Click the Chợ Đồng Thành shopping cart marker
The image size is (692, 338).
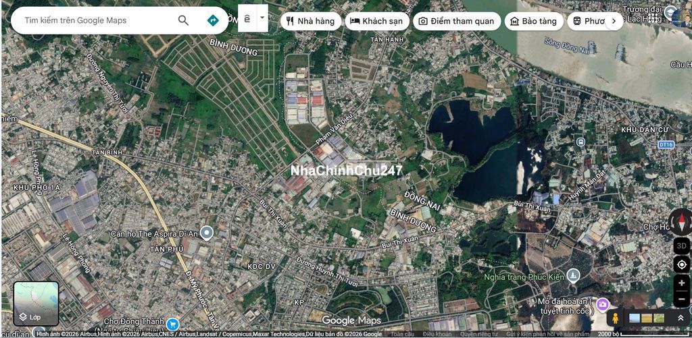click(172, 325)
